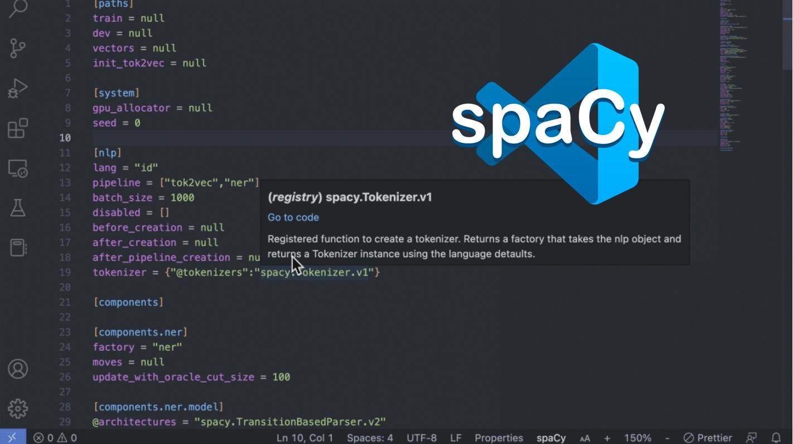Click the 'vectors = null' line
Viewport: 793px width, 444px height.
click(x=134, y=49)
